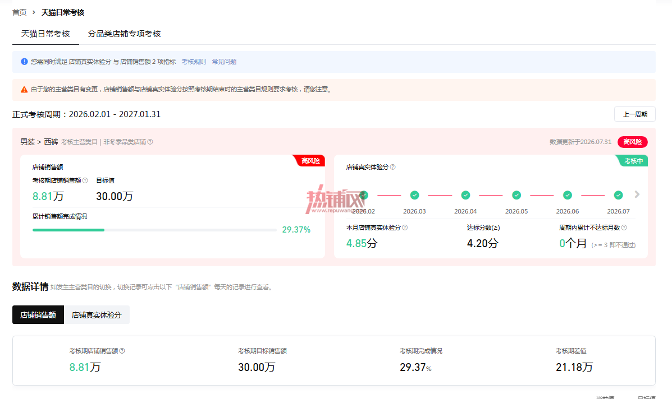Viewport: 672px width, 399px height.
Task: Click the breadcrumb chevron after 首页
Action: (34, 12)
